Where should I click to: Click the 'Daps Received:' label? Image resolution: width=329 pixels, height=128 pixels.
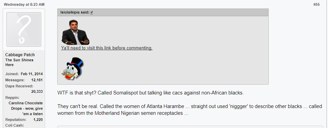point(19,86)
